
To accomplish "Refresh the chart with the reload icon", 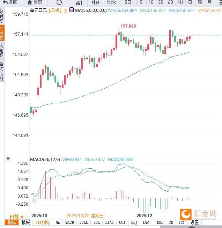I will pos(59,2).
